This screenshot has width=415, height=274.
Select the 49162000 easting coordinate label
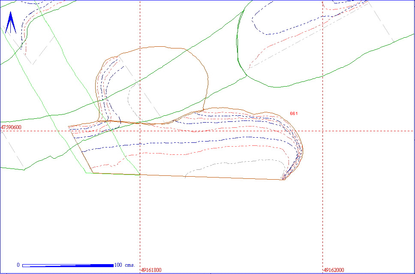pos(334,270)
